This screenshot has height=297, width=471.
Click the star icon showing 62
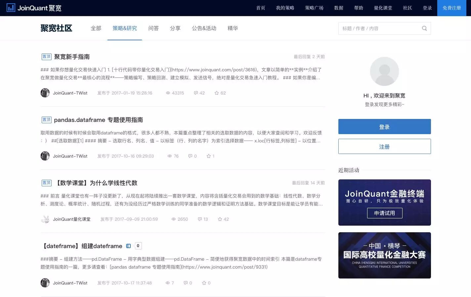click(217, 93)
